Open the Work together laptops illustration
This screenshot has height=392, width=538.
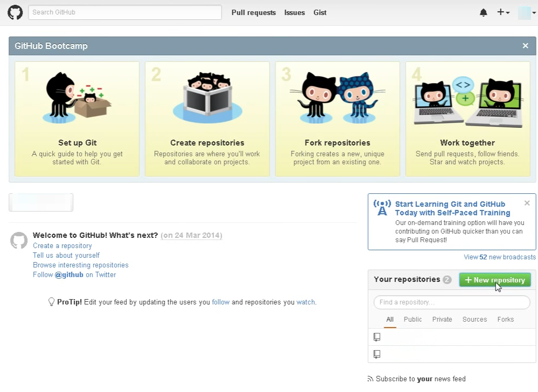pos(468,103)
